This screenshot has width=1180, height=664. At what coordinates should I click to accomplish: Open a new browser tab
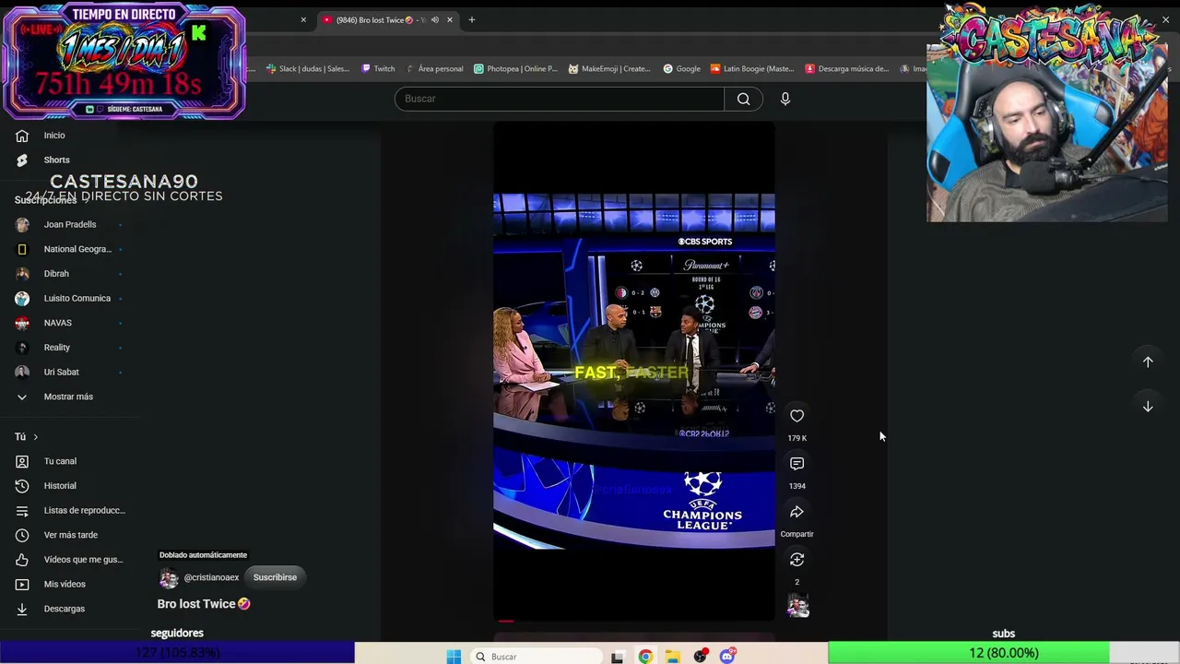tap(471, 20)
